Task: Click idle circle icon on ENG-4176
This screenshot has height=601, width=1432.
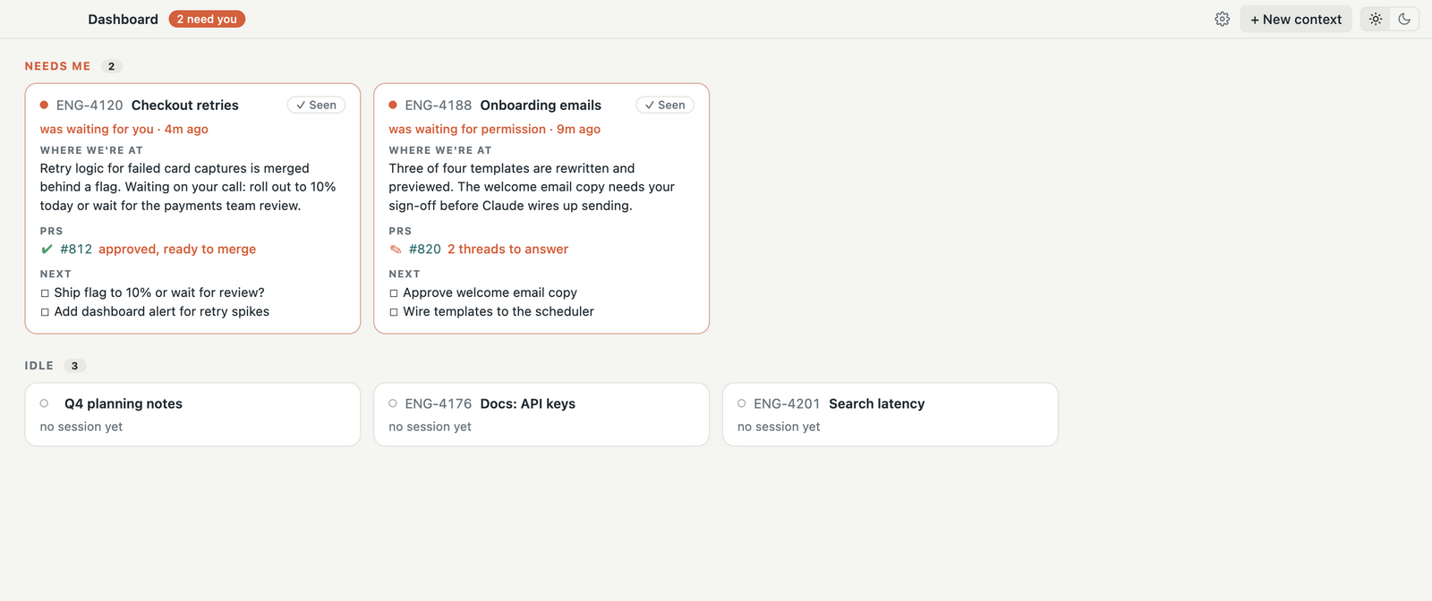Action: coord(393,403)
